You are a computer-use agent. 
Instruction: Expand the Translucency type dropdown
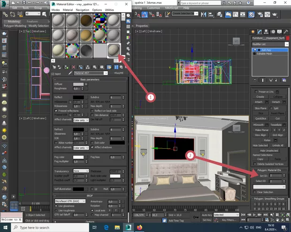tap(81, 171)
